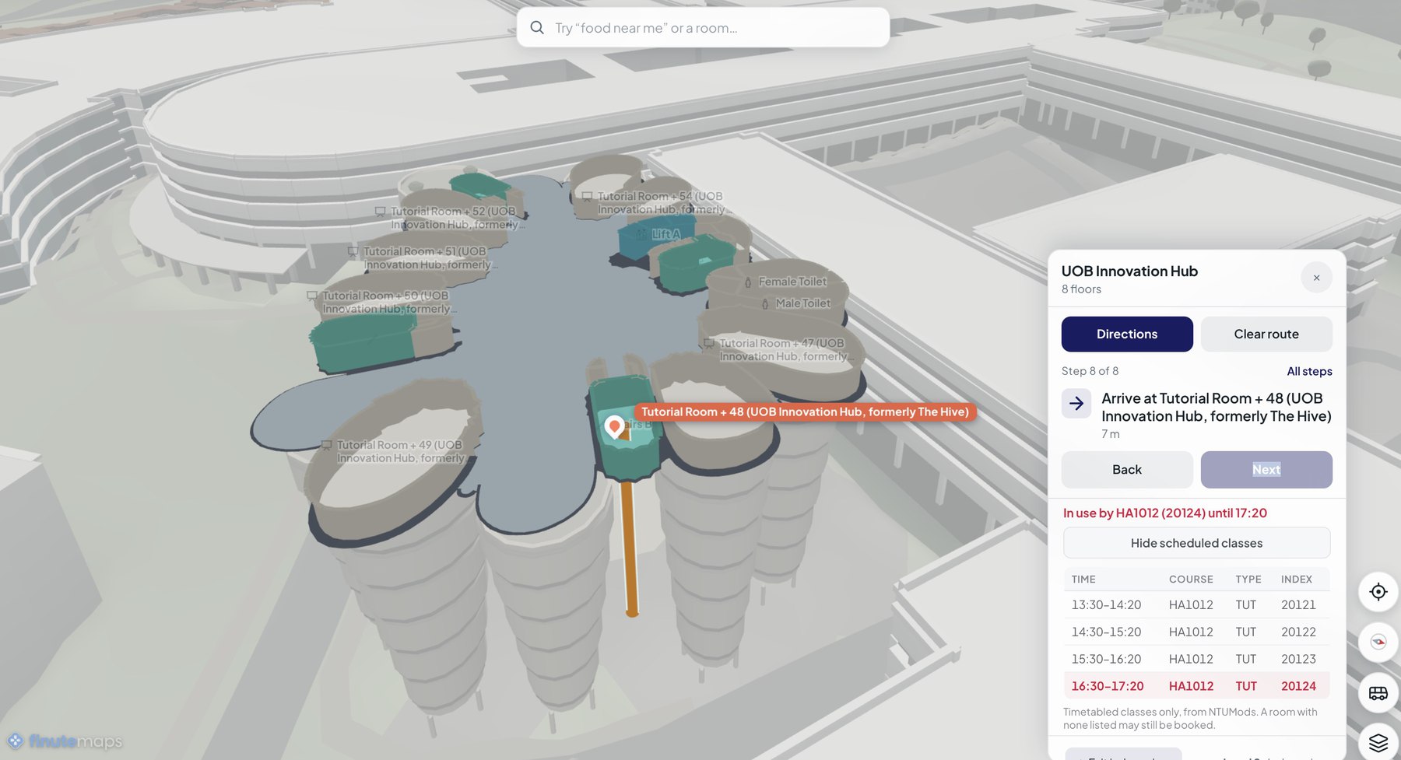Viewport: 1401px width, 760px height.
Task: Click the search magnifier icon
Action: click(x=537, y=27)
